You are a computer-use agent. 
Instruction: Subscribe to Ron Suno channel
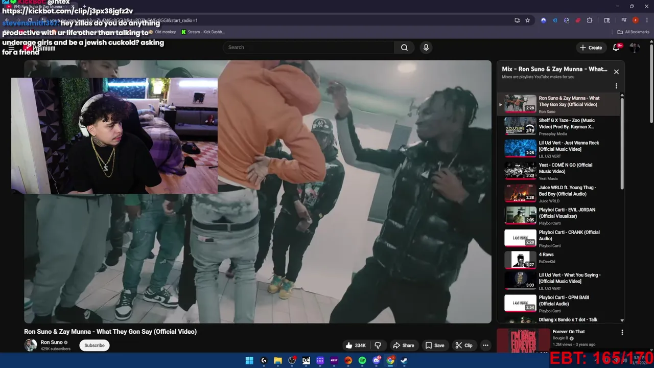tap(95, 346)
